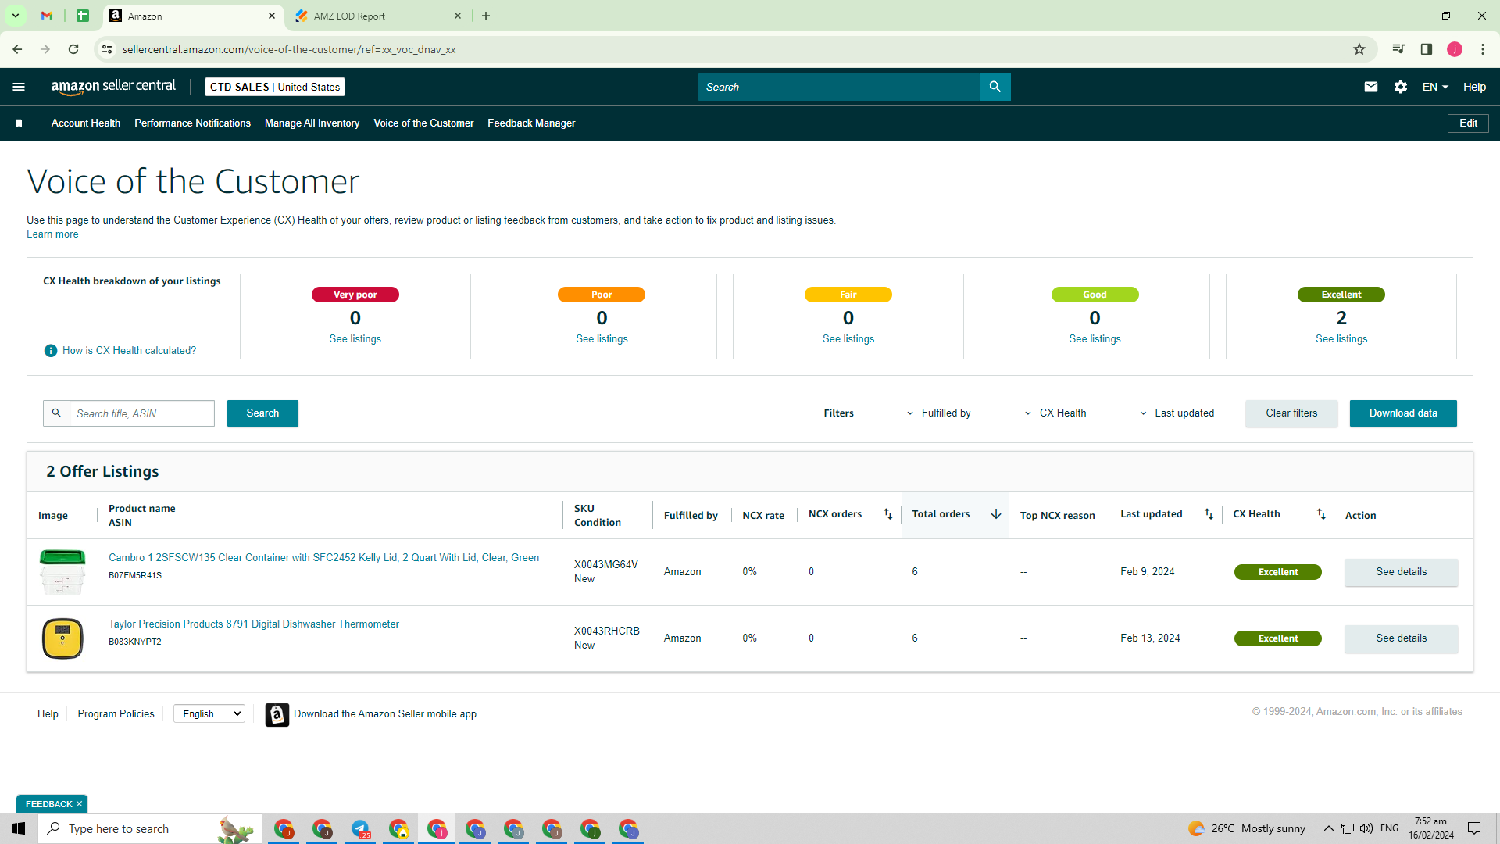Sort by NCX orders arrows icon

[887, 514]
